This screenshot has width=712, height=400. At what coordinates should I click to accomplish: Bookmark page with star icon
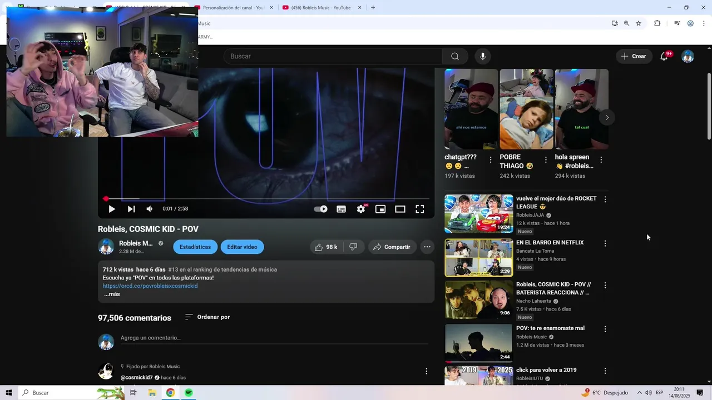(639, 23)
